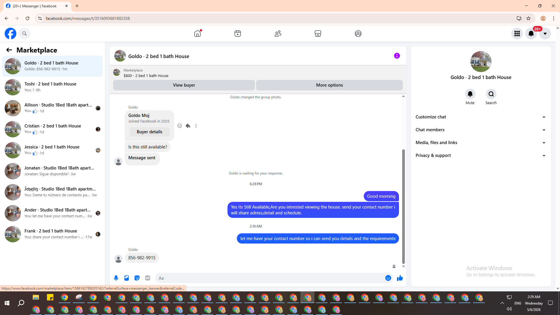Open the Chrome three-dot menu
The image size is (560, 315).
(x=554, y=18)
